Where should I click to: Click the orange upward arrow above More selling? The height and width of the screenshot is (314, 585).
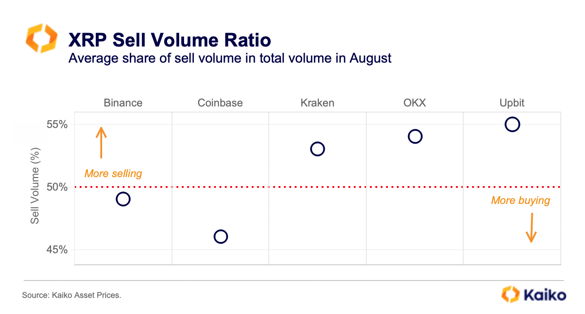point(101,143)
